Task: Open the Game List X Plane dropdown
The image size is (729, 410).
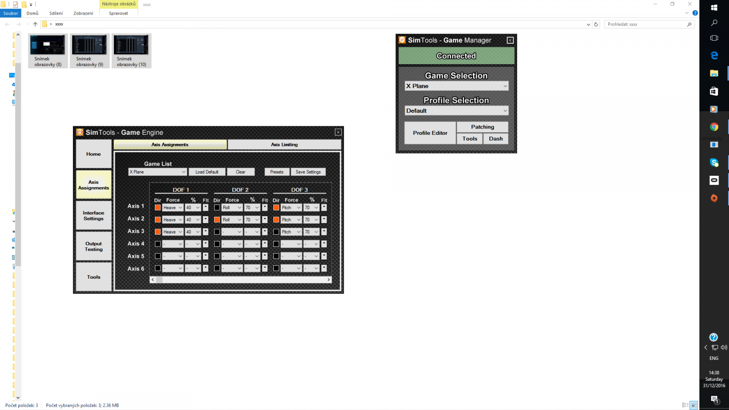Action: (158, 172)
